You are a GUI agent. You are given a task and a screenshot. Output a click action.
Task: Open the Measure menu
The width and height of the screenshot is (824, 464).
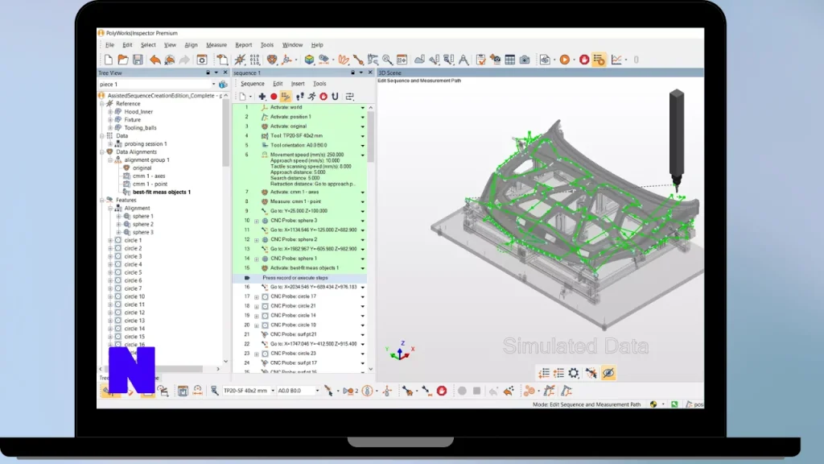(216, 45)
